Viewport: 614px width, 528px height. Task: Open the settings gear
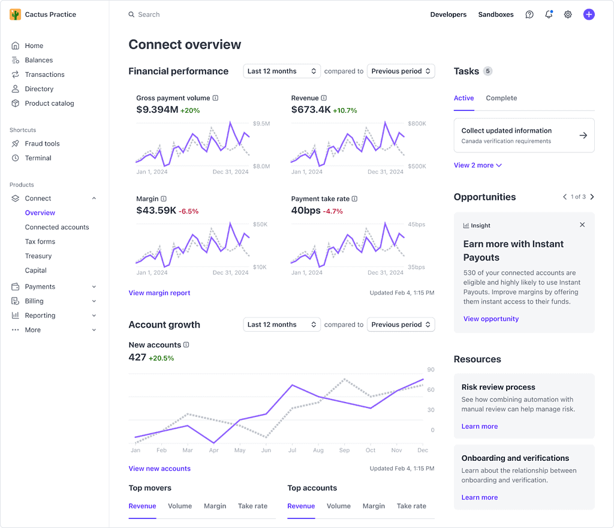tap(568, 14)
